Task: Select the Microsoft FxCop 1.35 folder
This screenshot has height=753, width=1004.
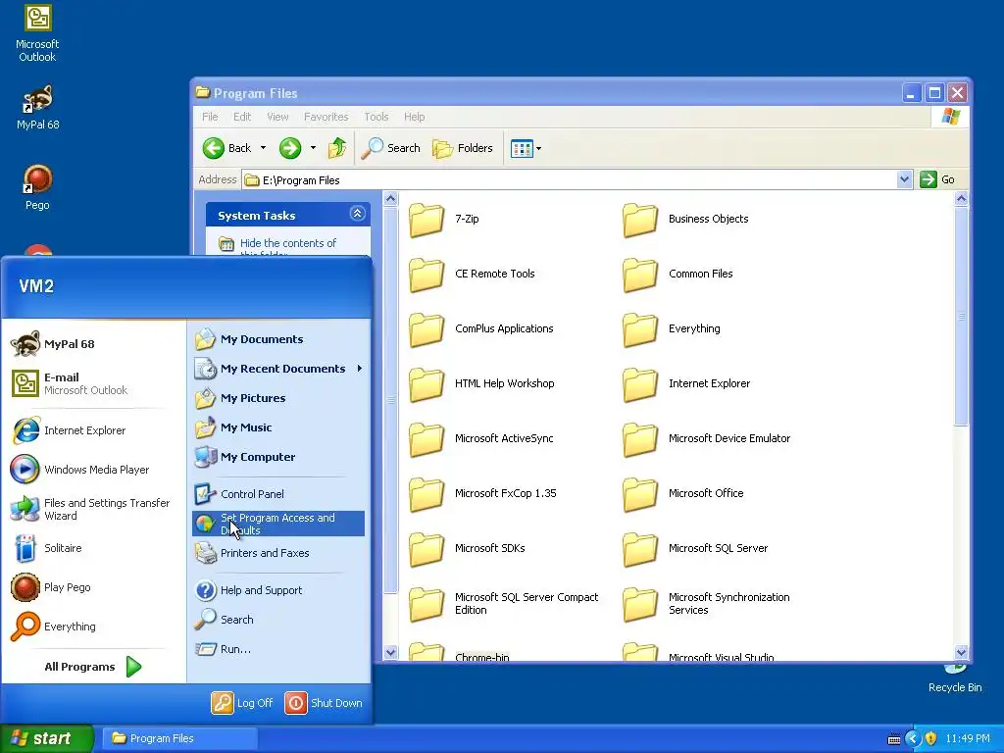Action: pyautogui.click(x=482, y=494)
